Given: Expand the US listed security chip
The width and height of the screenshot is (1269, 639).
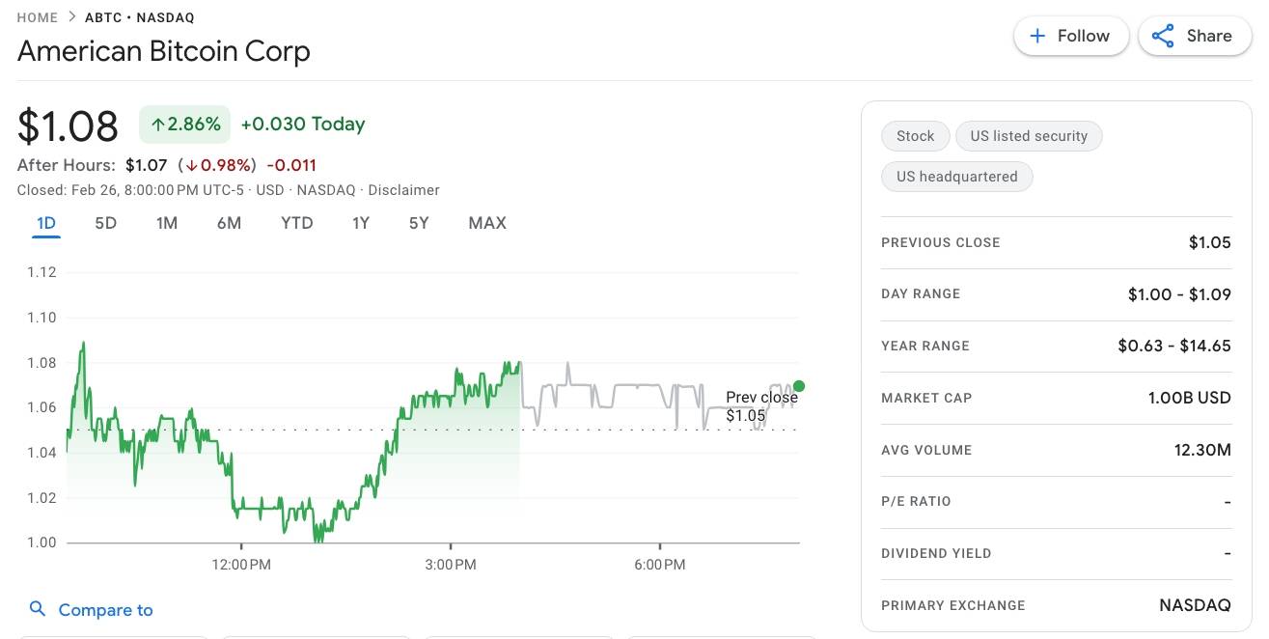Looking at the screenshot, I should pyautogui.click(x=1029, y=135).
